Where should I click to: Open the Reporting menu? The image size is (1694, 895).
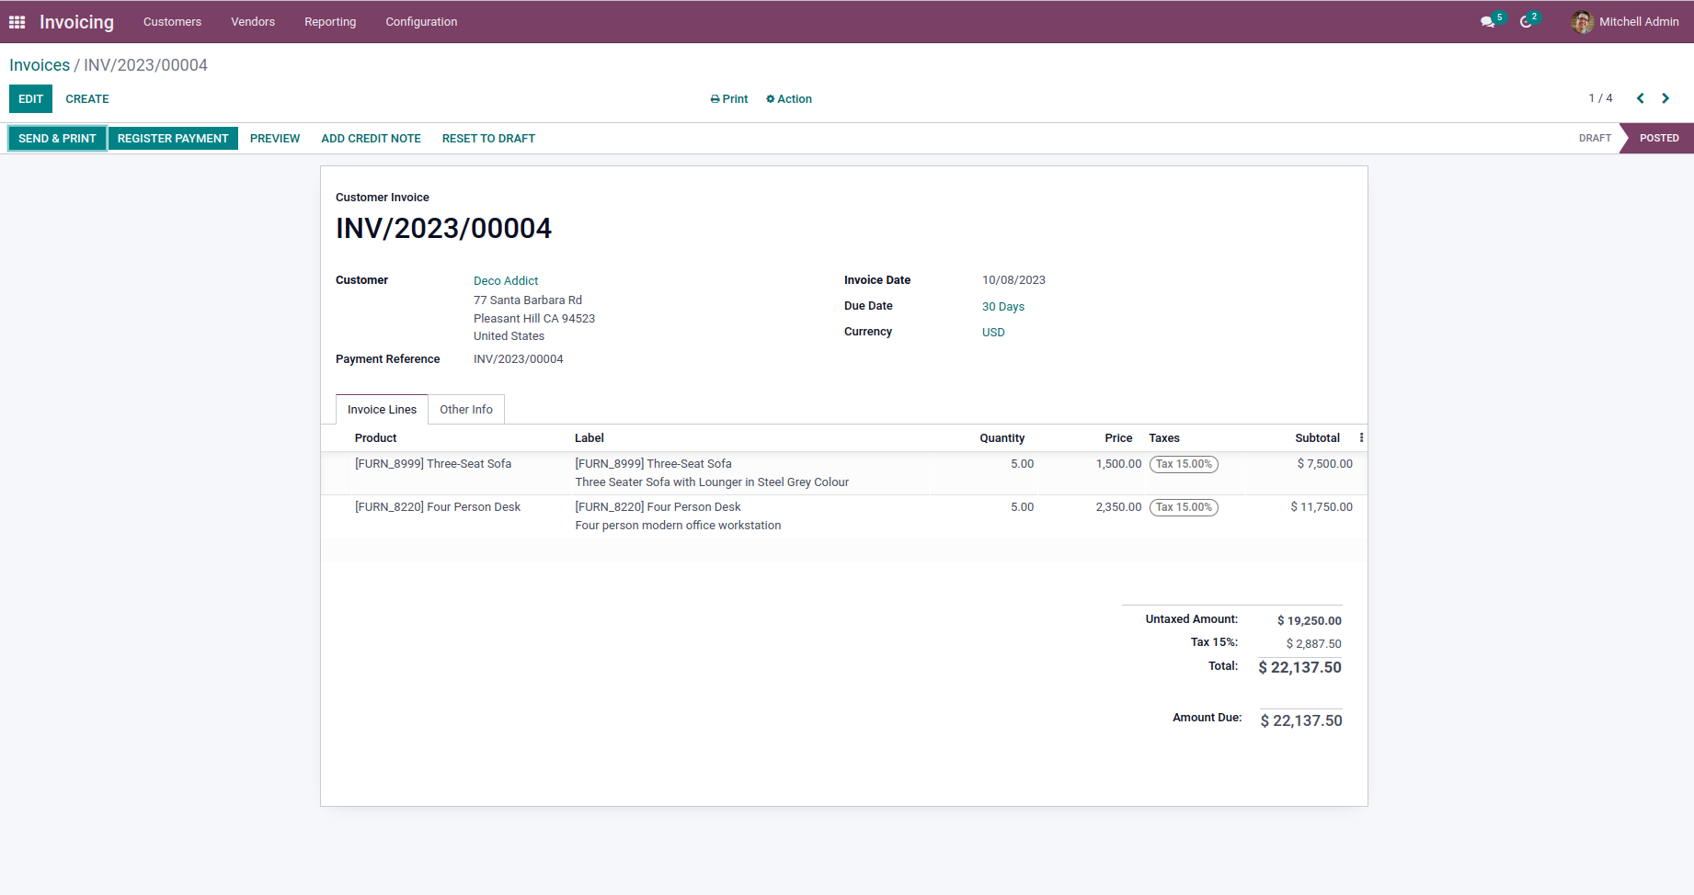pyautogui.click(x=330, y=22)
